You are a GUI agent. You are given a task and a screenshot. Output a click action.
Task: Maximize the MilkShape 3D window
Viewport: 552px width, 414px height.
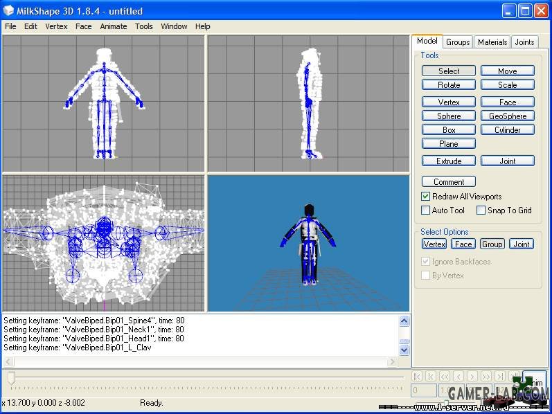pyautogui.click(x=525, y=11)
